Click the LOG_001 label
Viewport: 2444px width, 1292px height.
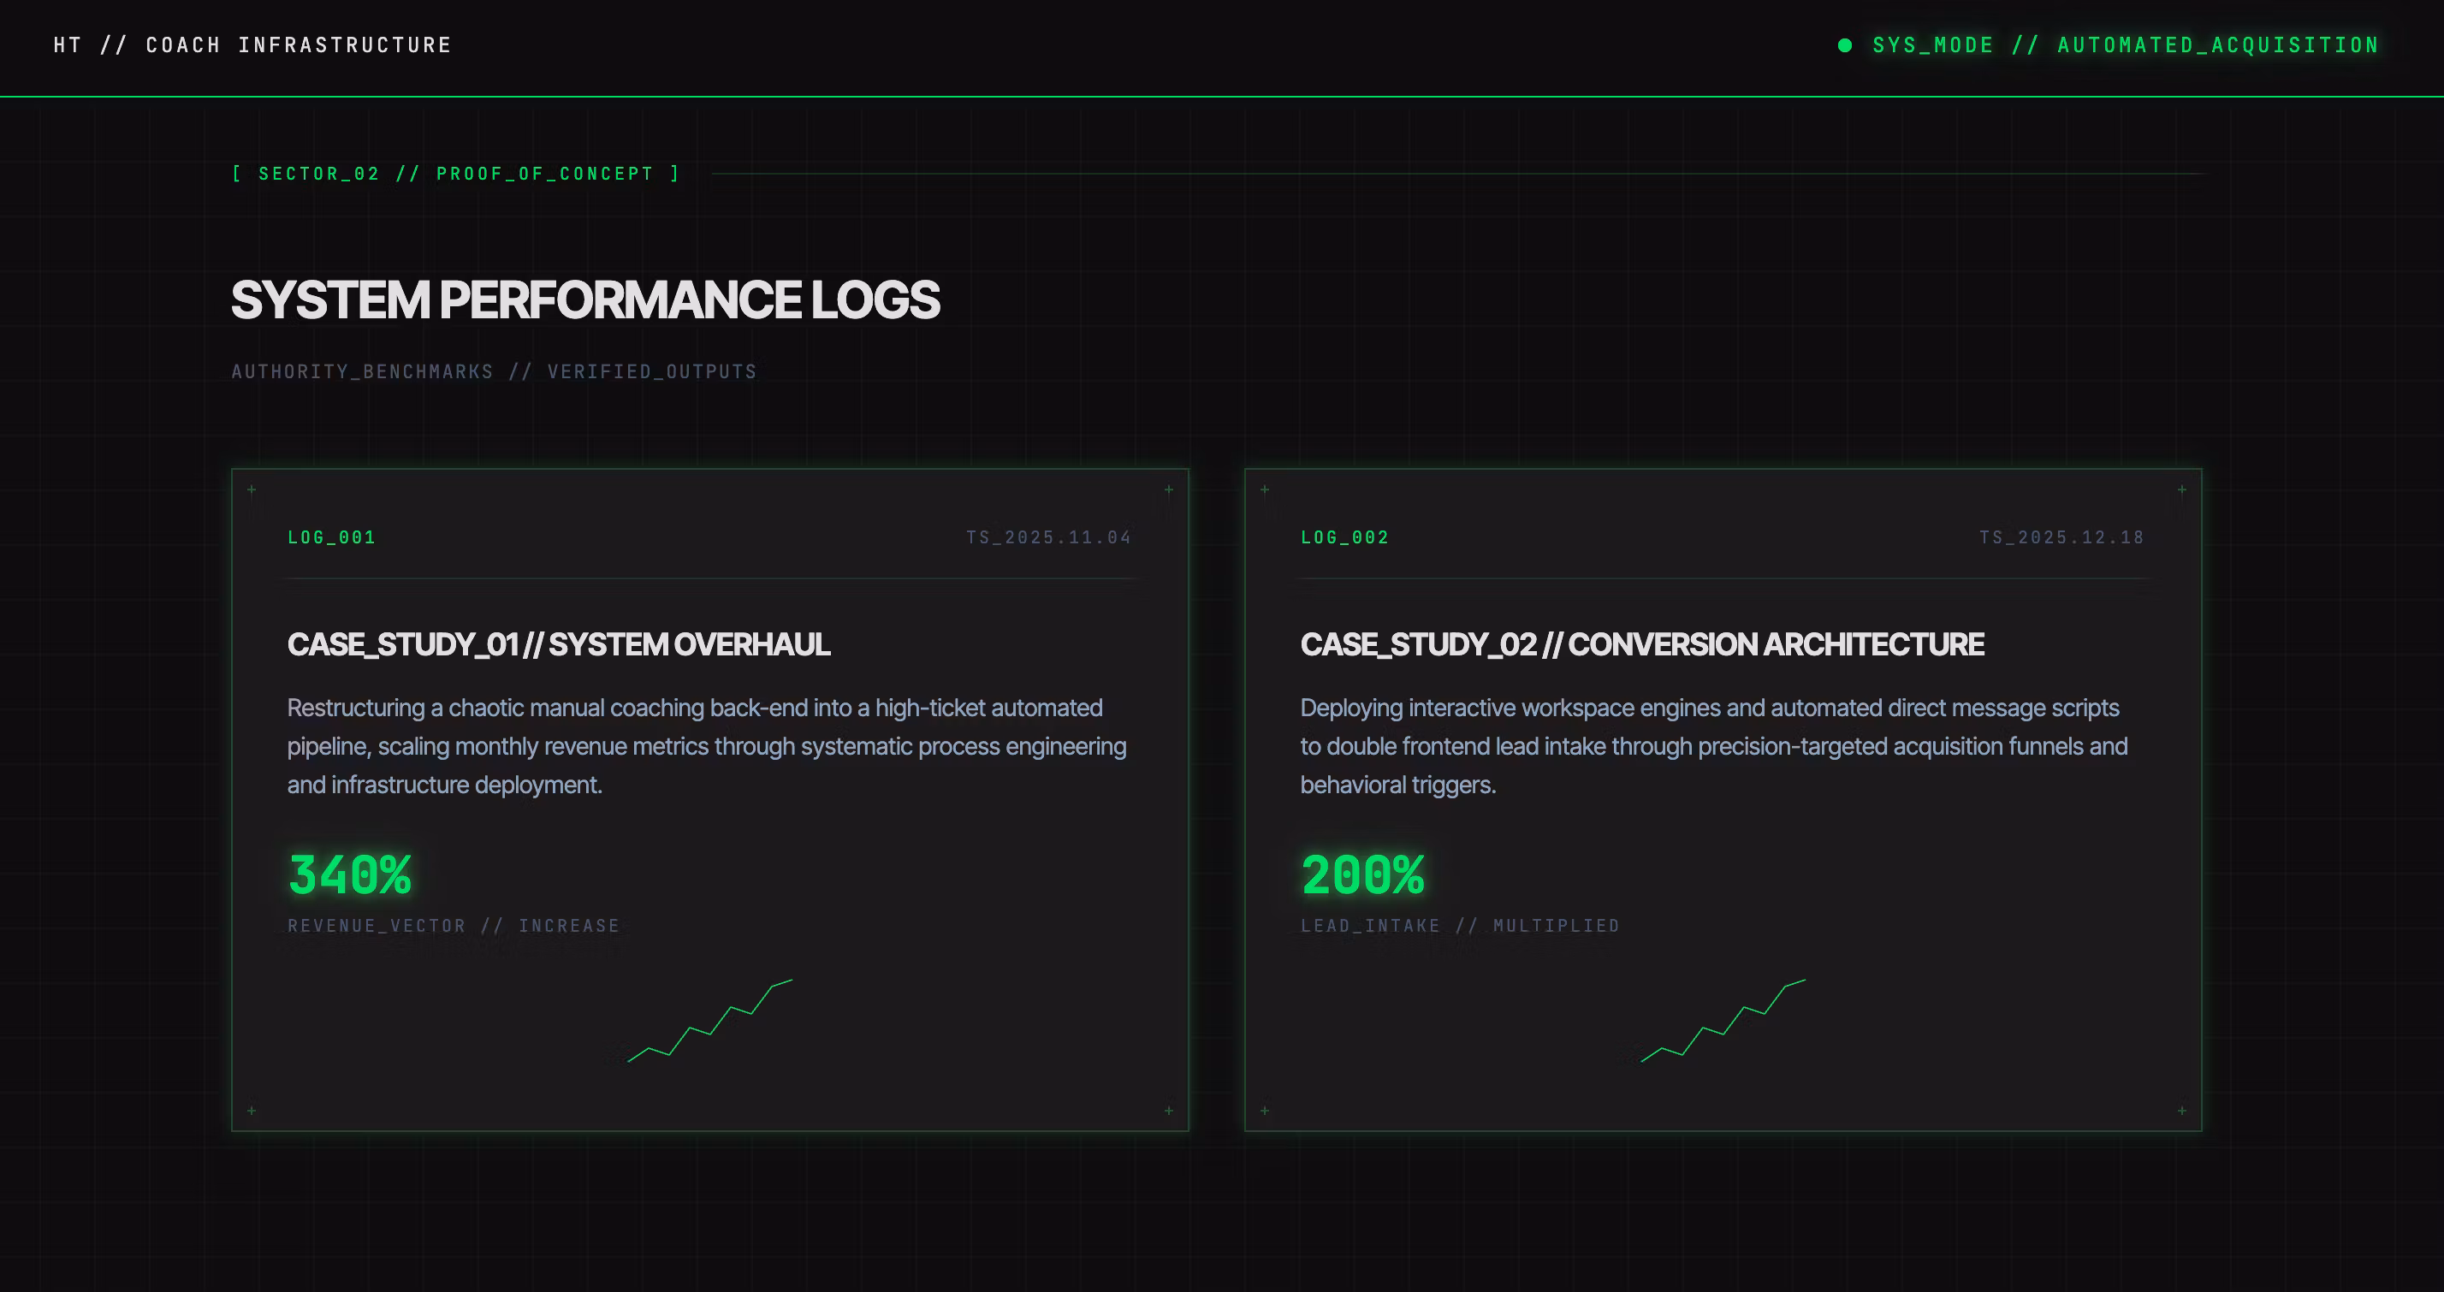[x=332, y=538]
